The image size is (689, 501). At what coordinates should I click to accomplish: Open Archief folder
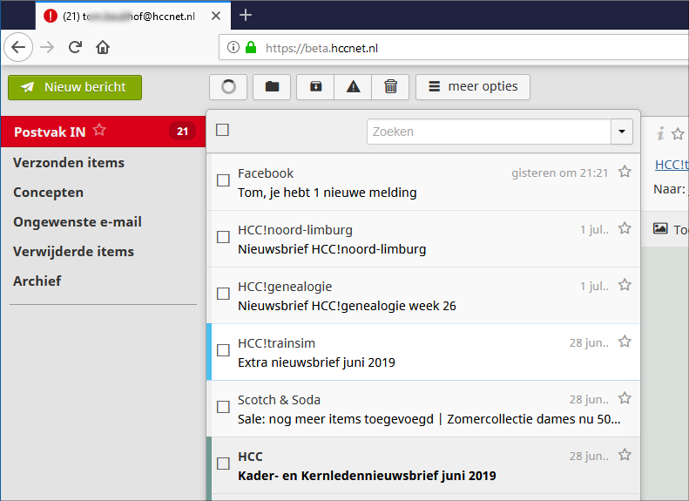[37, 281]
